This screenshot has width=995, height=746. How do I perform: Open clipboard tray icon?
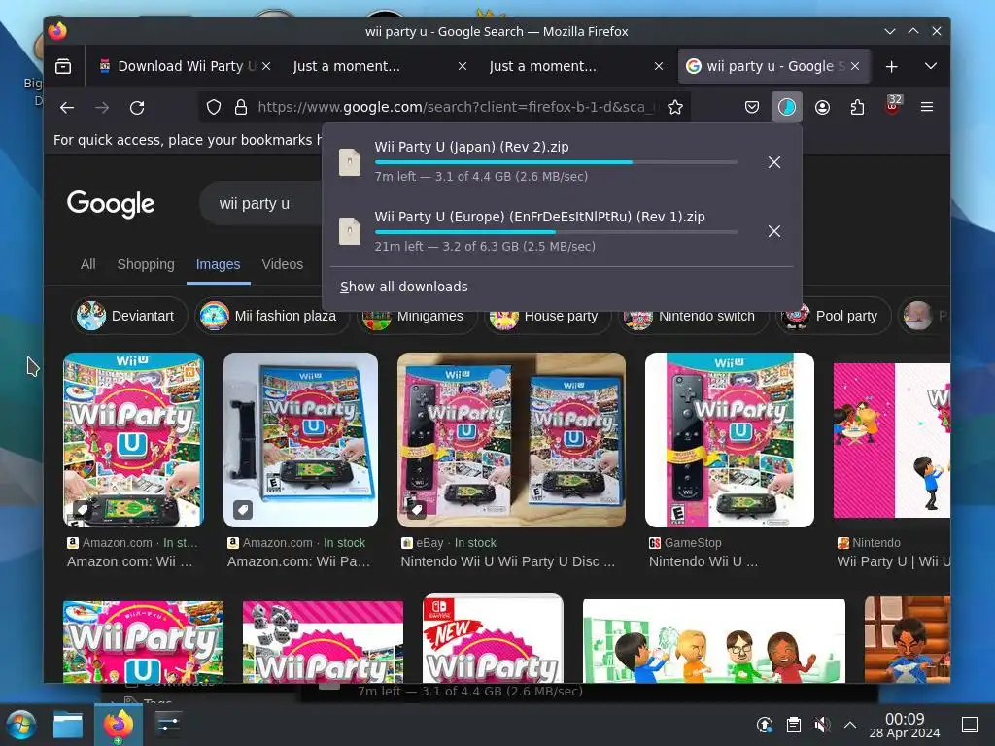pos(793,725)
